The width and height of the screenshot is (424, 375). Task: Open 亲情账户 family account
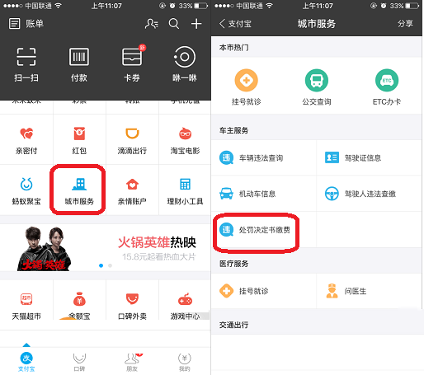click(x=132, y=191)
